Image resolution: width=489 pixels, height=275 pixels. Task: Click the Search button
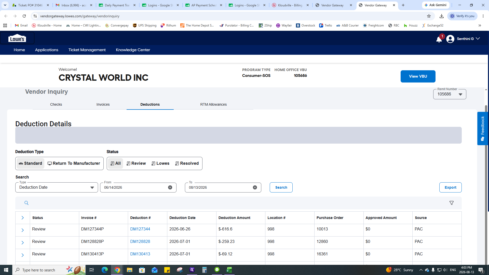(x=281, y=187)
